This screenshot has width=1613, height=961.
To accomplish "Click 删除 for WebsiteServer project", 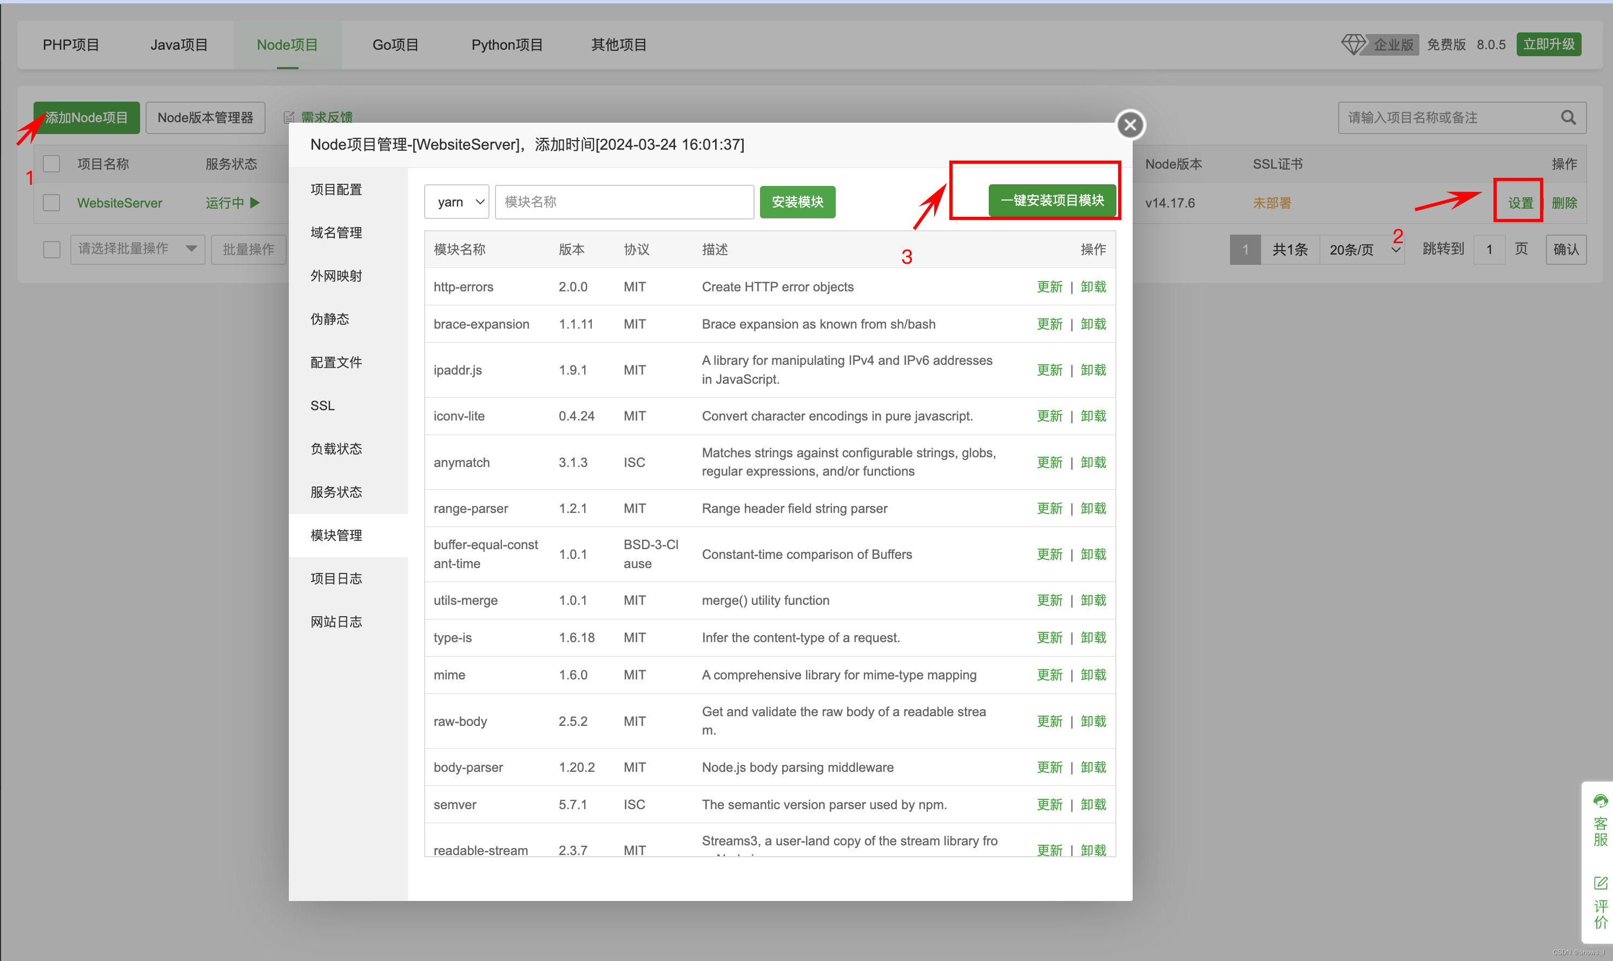I will pyautogui.click(x=1564, y=203).
